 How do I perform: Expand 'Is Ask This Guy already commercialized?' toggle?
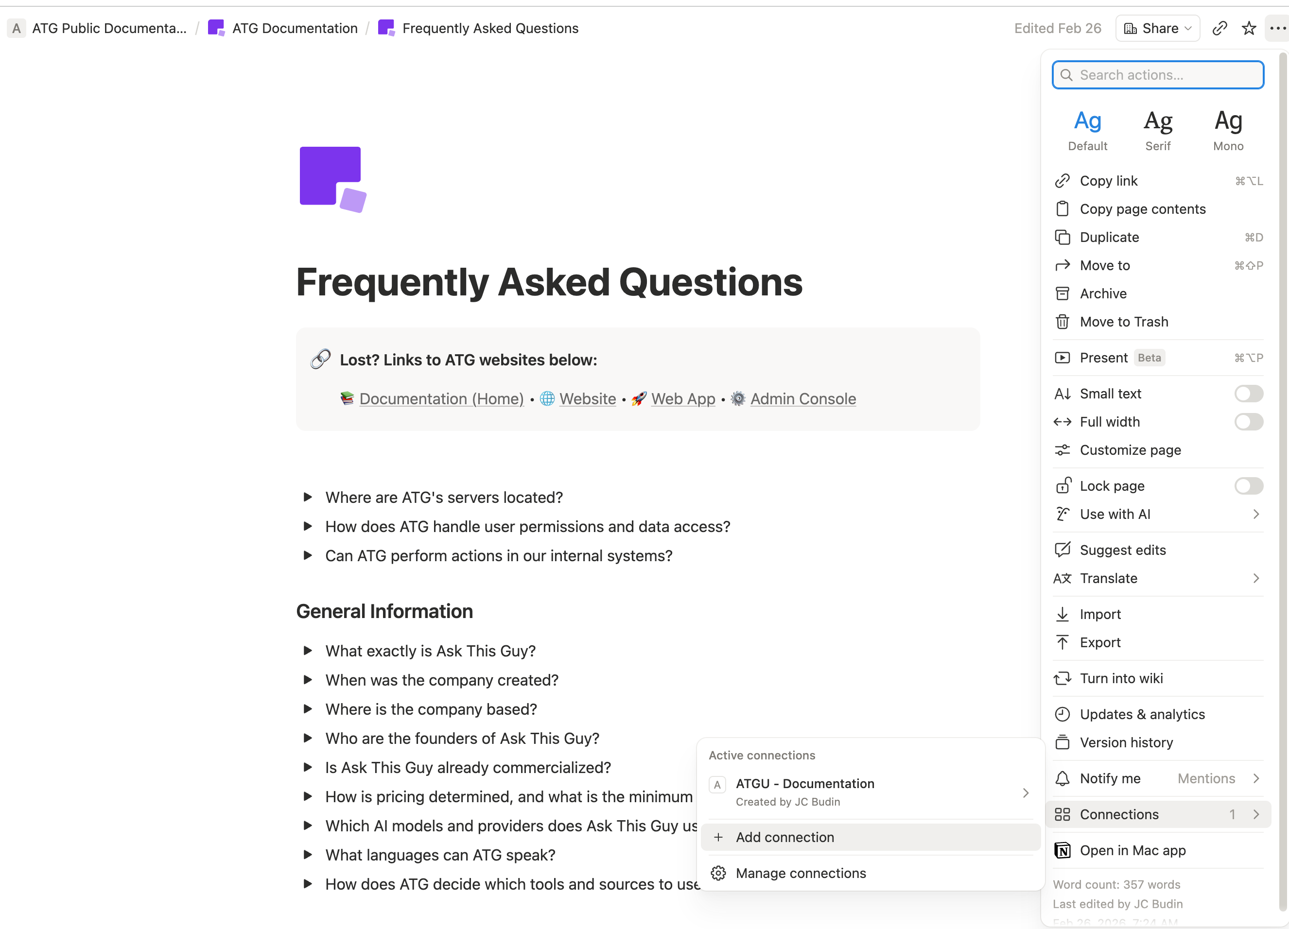click(x=308, y=767)
